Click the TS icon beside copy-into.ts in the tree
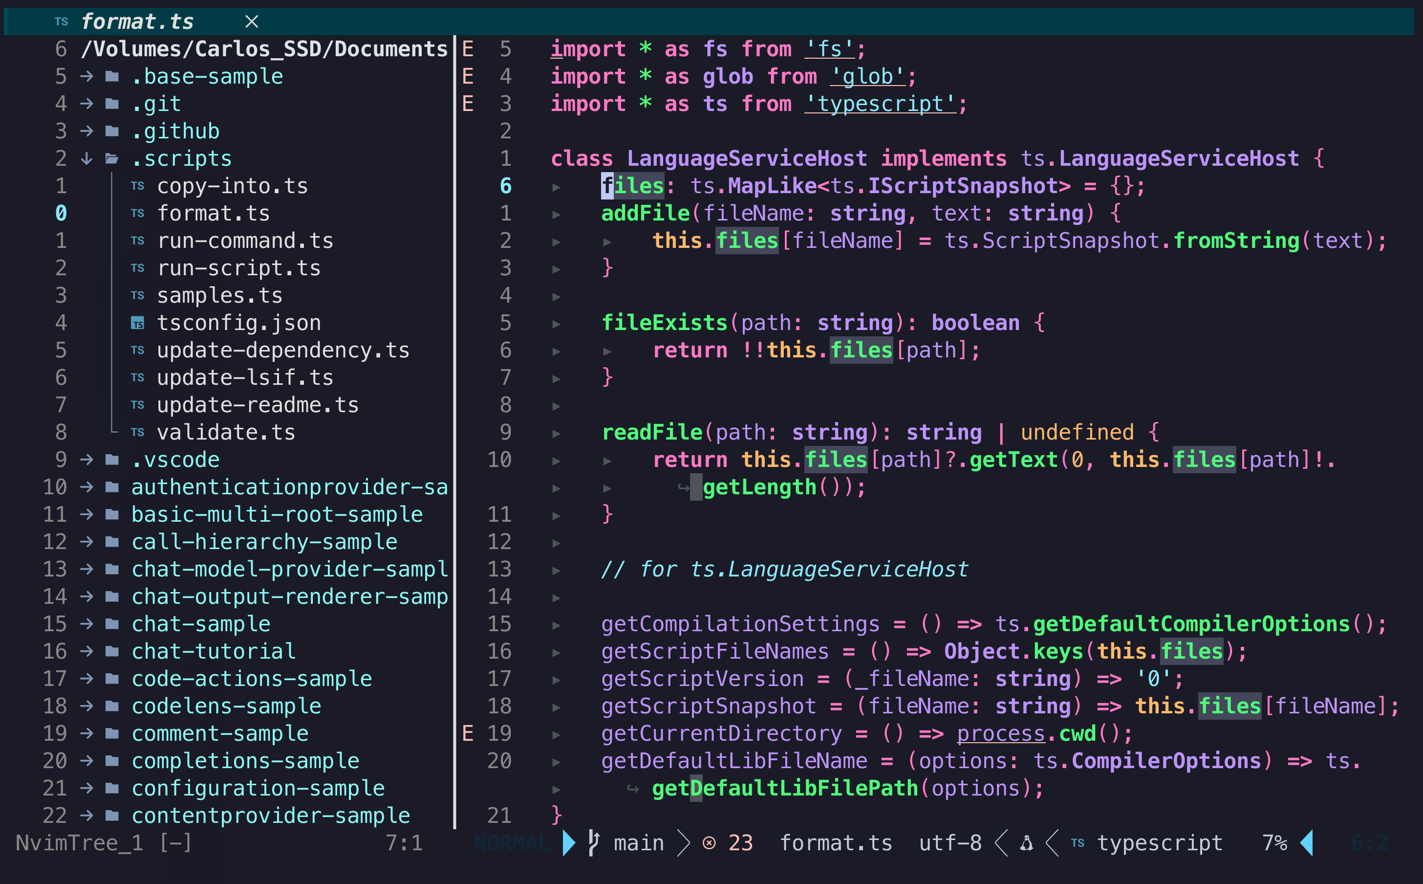Screen dimensions: 1423x884 click(138, 185)
